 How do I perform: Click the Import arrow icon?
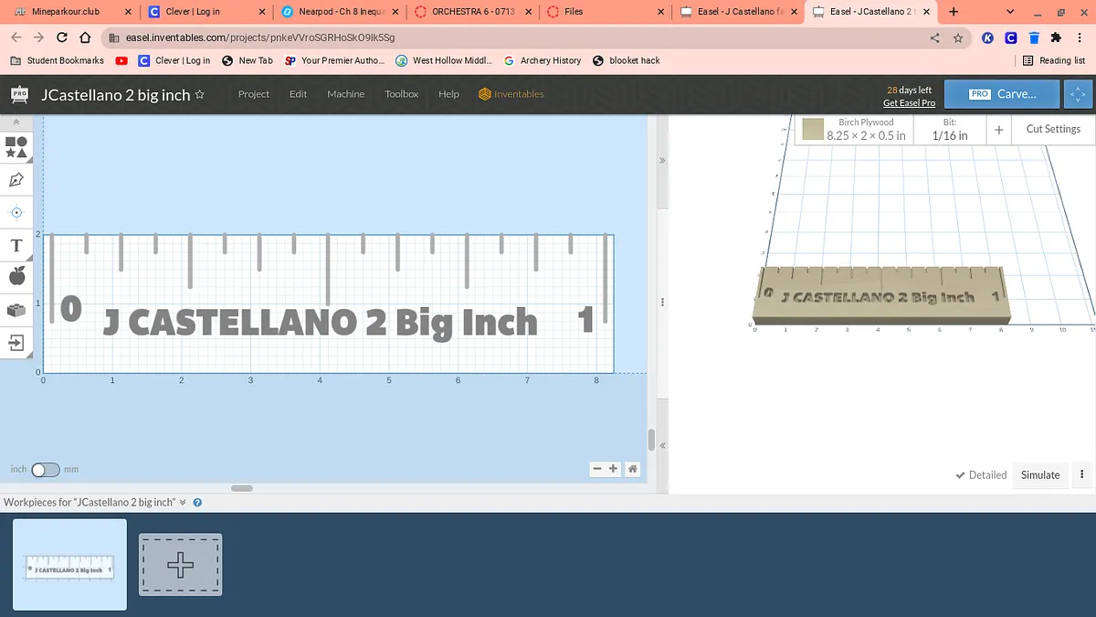(x=16, y=343)
